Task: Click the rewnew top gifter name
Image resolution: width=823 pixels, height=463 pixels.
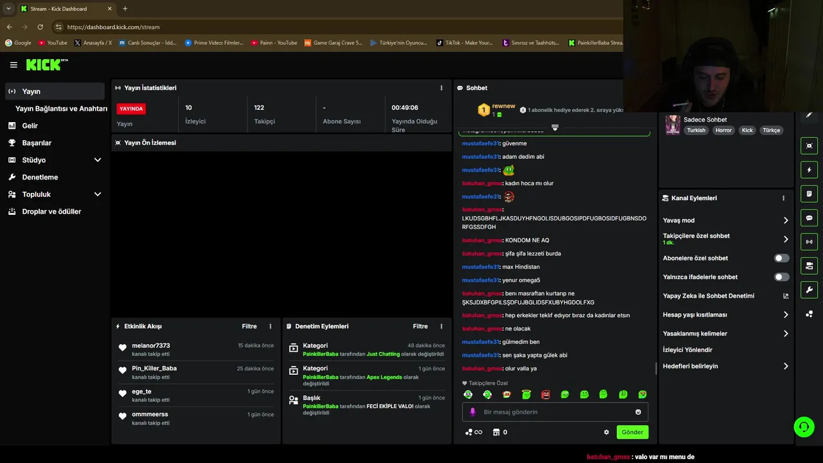Action: click(503, 106)
